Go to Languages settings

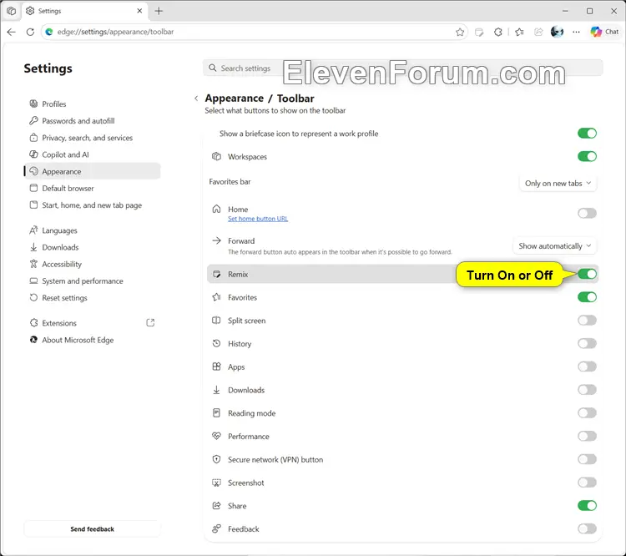tap(92, 230)
